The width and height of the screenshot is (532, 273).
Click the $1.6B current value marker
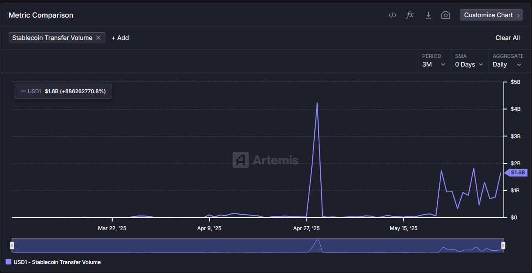pos(516,173)
